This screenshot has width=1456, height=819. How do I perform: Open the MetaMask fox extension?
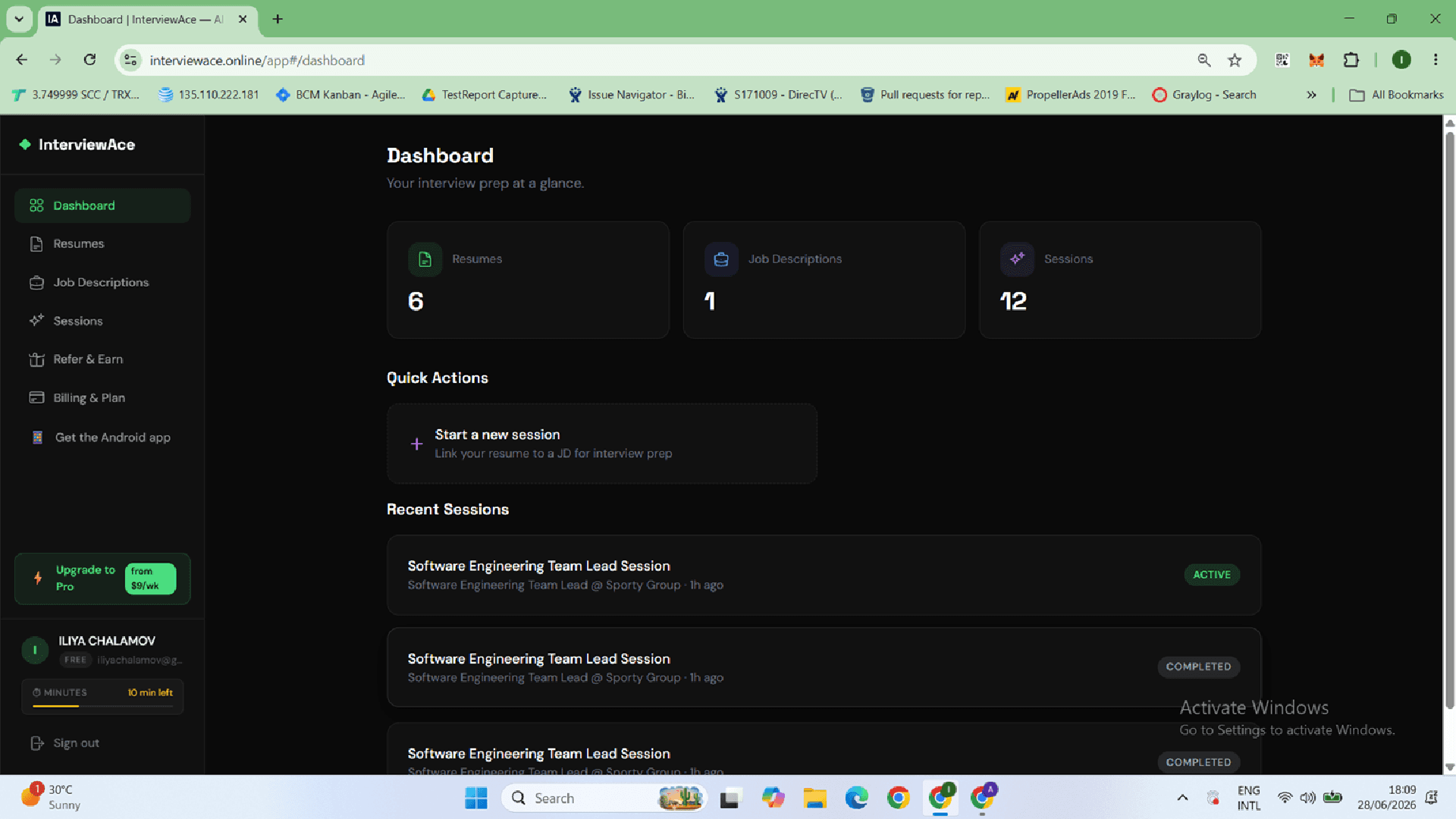[x=1316, y=60]
